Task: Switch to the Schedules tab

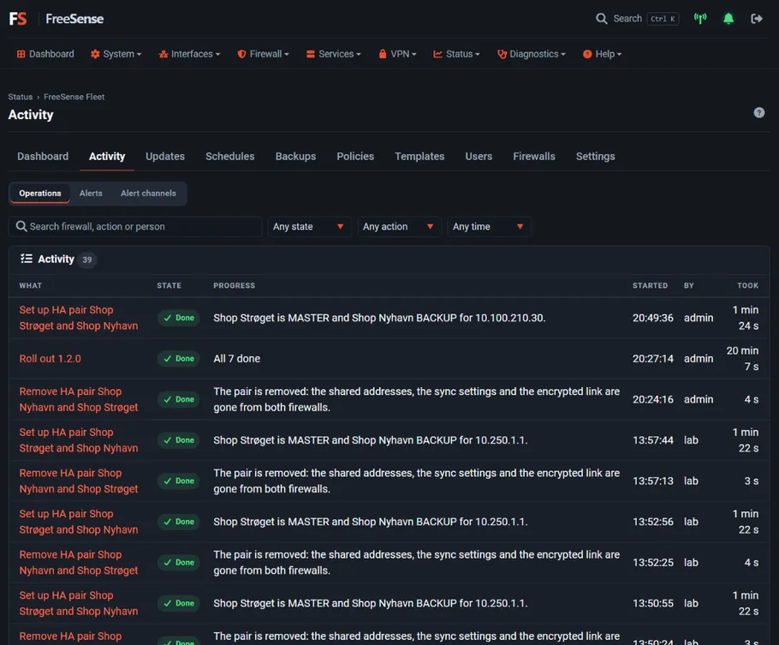Action: 230,157
